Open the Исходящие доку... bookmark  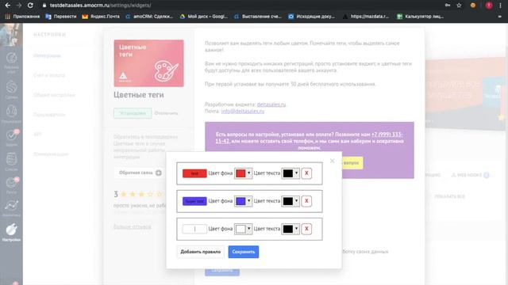point(311,17)
